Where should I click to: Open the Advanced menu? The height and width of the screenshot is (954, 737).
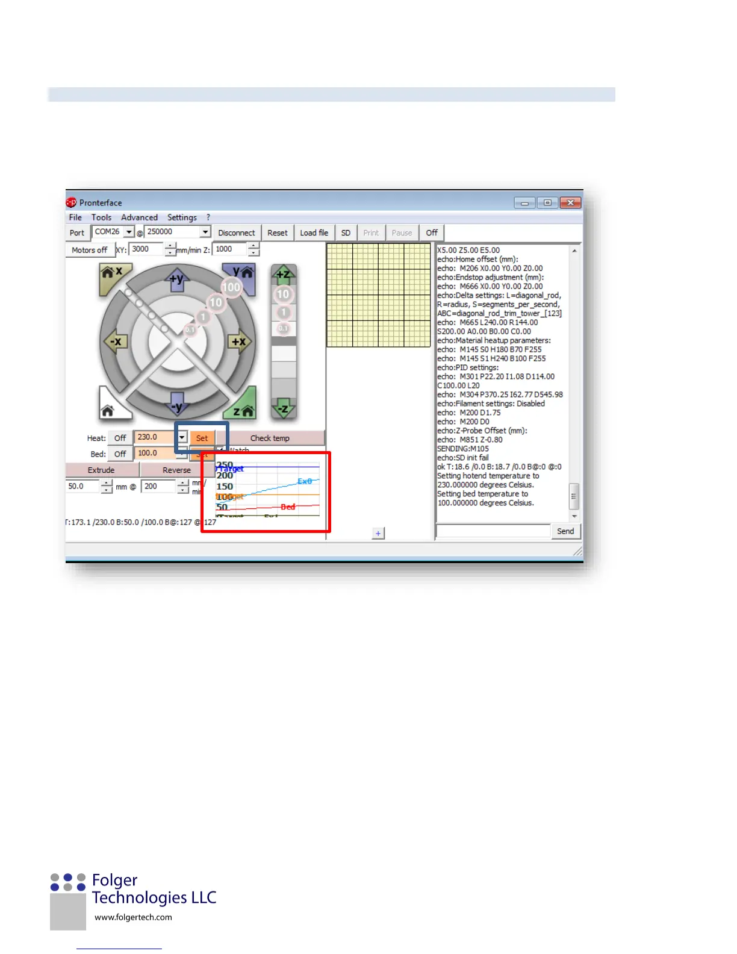tap(139, 217)
